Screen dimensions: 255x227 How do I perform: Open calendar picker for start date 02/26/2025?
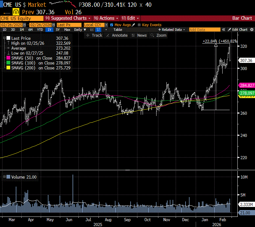pos(24,25)
